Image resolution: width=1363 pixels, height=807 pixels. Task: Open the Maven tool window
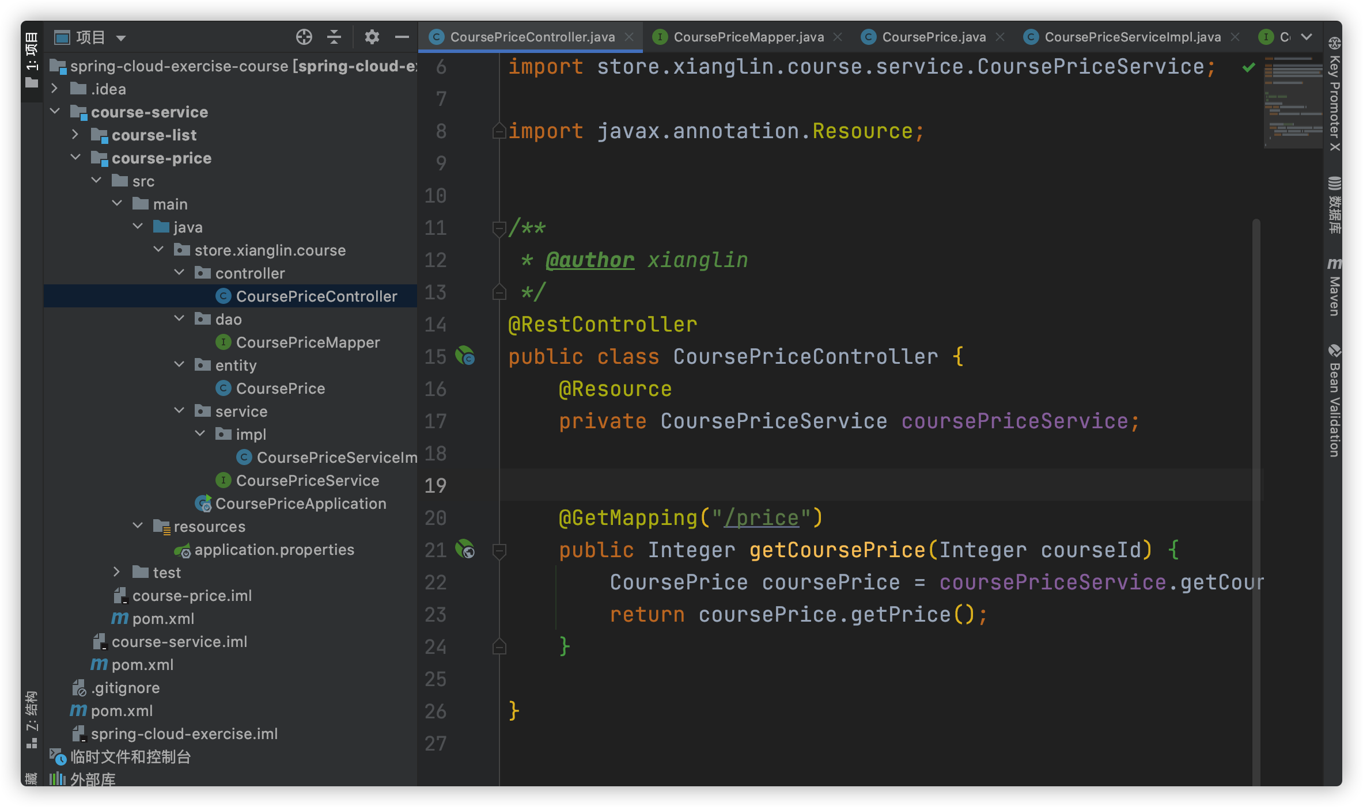(x=1334, y=287)
